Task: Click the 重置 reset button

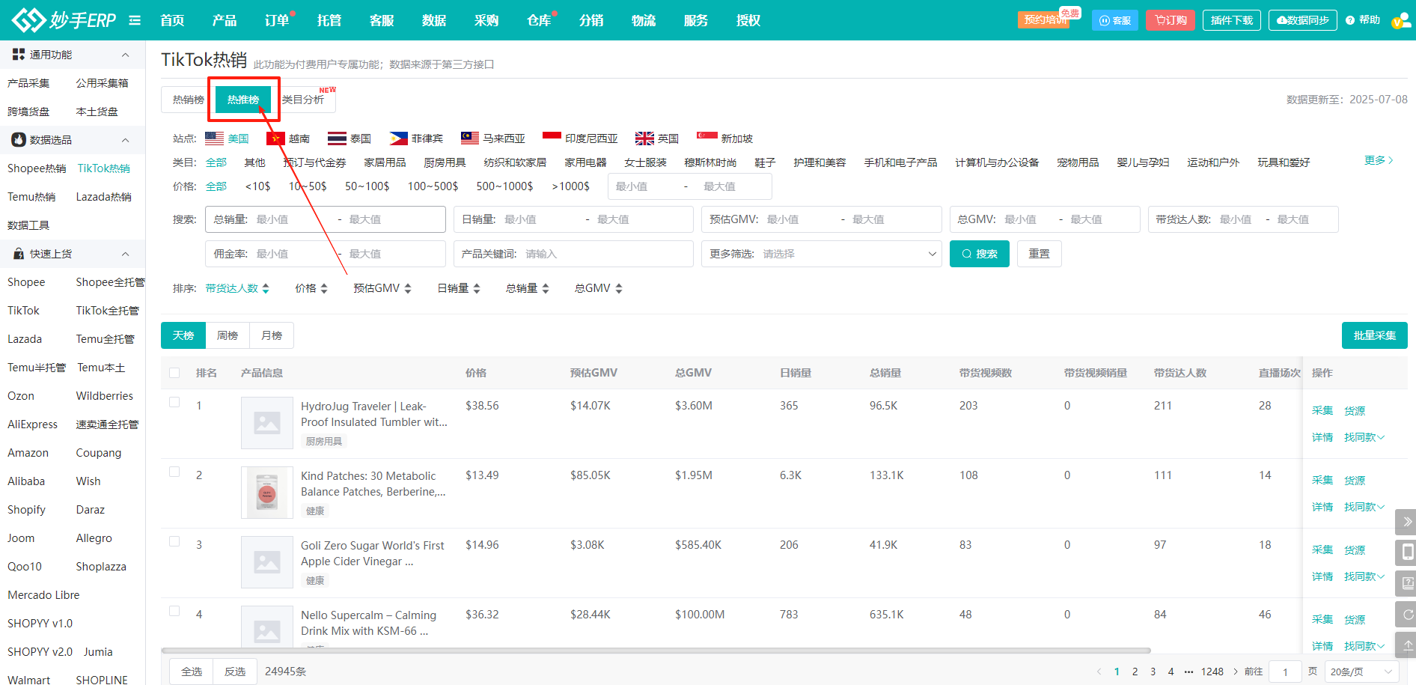Action: (x=1040, y=254)
